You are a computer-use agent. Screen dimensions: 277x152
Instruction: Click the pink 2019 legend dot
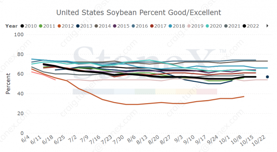(189, 26)
